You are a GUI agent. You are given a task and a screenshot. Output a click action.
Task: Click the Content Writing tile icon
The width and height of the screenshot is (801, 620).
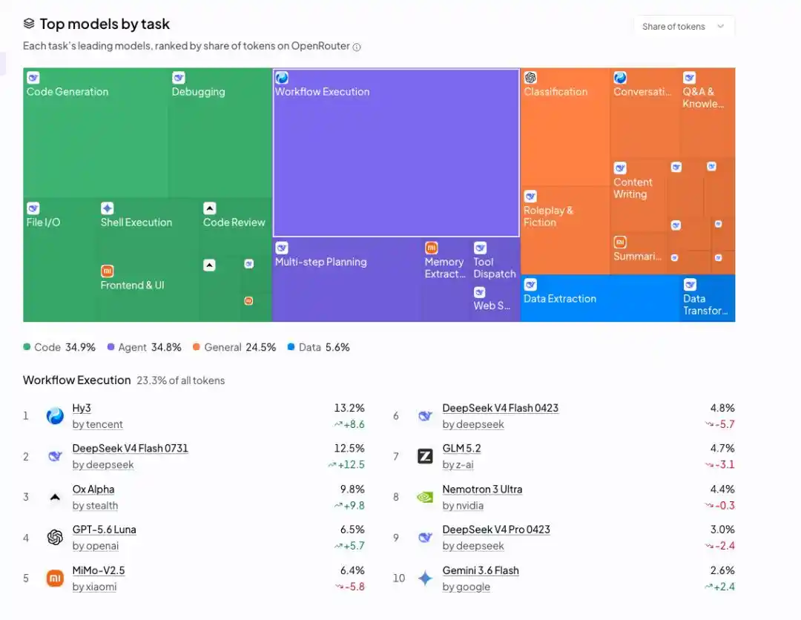point(620,168)
